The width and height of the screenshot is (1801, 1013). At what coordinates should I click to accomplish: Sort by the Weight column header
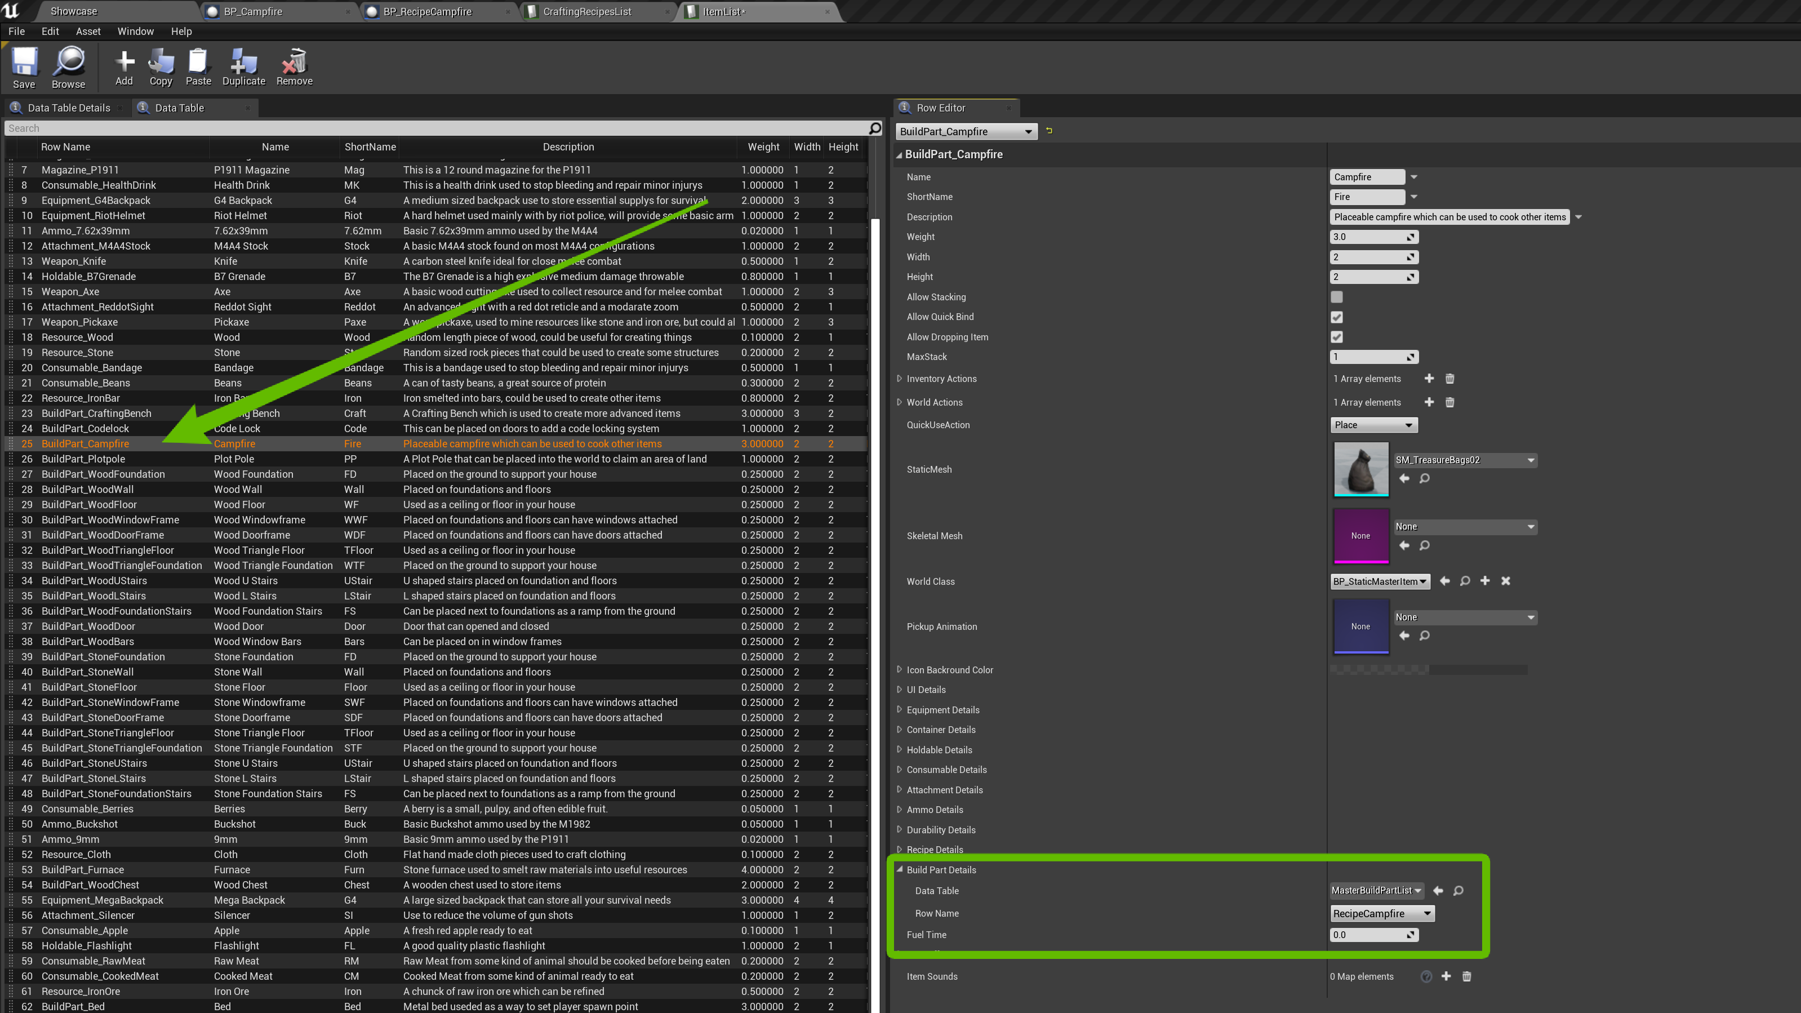coord(763,147)
